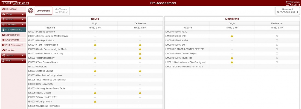Expand the User sidebar section
This screenshot has height=109, width=301.
pos(13,61)
